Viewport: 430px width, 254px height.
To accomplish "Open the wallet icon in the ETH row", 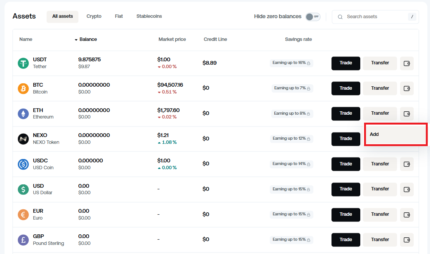I will 407,114.
